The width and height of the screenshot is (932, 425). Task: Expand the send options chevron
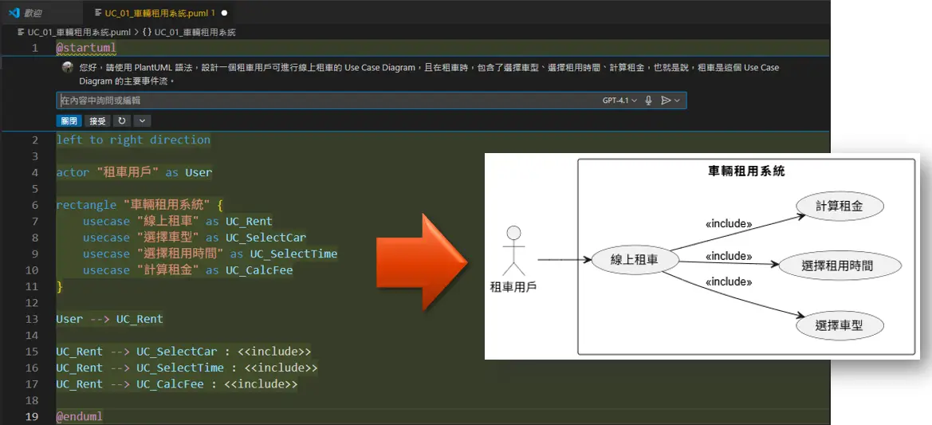tap(677, 100)
